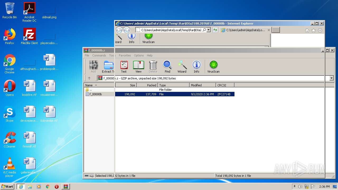The image size is (338, 190).
Task: Open Internet Explorer from taskbar
Action: [21, 187]
